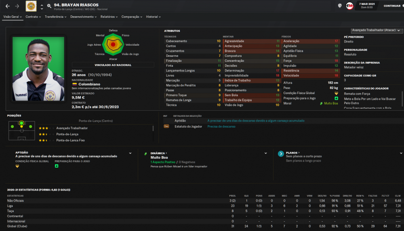Open the Desenvolvimento menu
Image resolution: width=404 pixels, height=231 pixels.
[84, 17]
